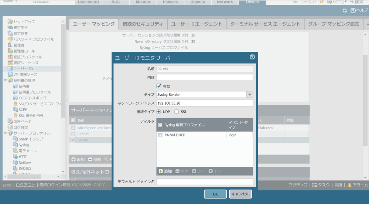369x204 pixels.
Task: Click the デフォルト ドメイン名 field
Action: pyautogui.click(x=205, y=181)
